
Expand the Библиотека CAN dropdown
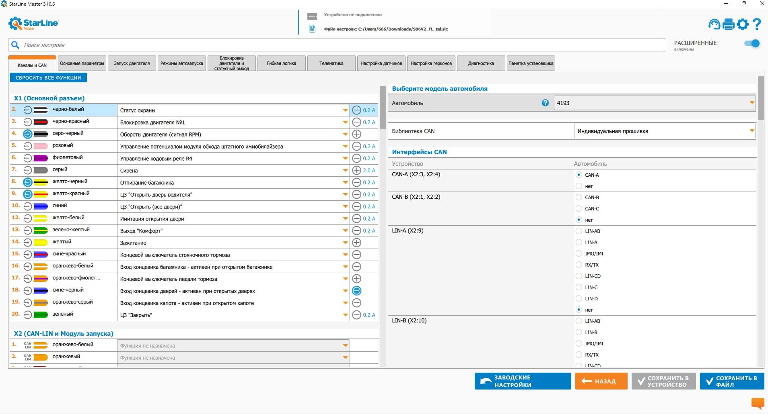click(751, 131)
